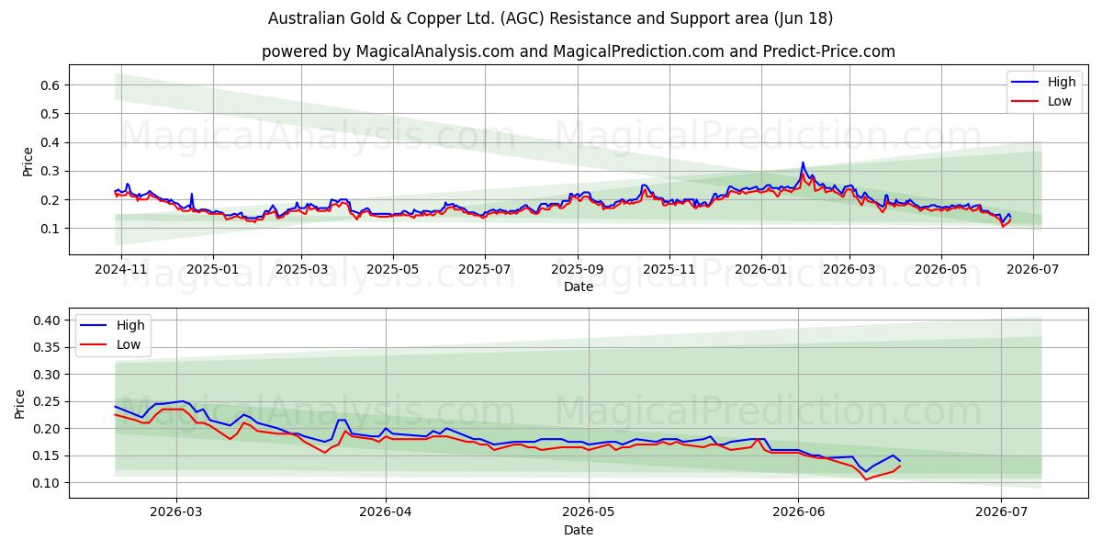Click the '0.6' price tick on the top chart
Viewport: 1102px width, 551px height.
click(x=51, y=85)
